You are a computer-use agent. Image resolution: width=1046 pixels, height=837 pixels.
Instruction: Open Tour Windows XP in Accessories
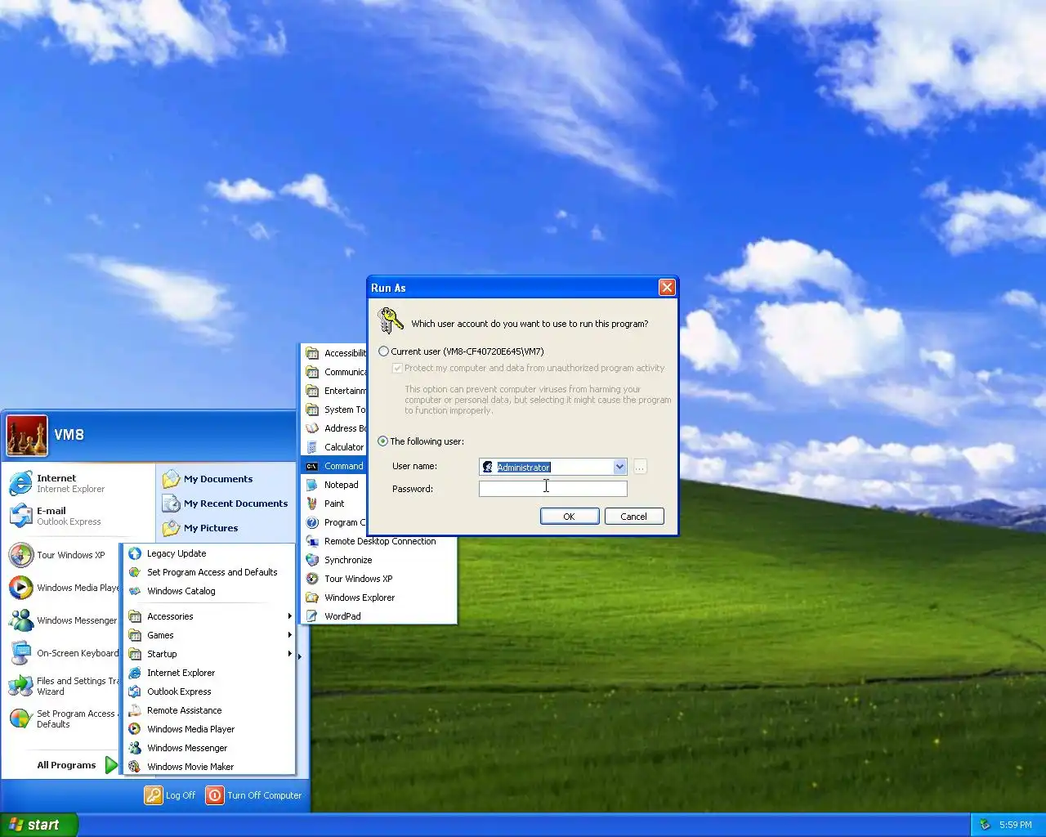tap(379, 579)
